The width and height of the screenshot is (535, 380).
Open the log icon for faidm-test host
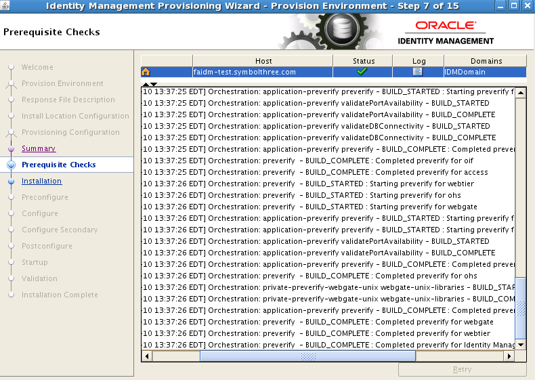tap(418, 72)
